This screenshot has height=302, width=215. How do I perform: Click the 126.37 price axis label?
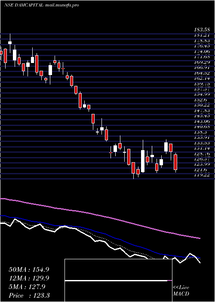(202, 159)
